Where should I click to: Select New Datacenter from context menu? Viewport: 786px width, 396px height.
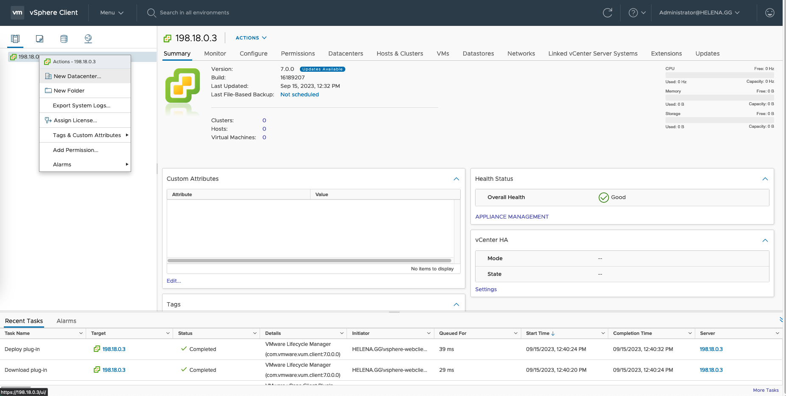77,76
